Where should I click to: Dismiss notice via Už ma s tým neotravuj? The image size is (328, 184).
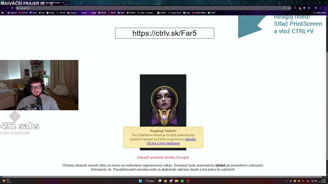[x=163, y=143]
